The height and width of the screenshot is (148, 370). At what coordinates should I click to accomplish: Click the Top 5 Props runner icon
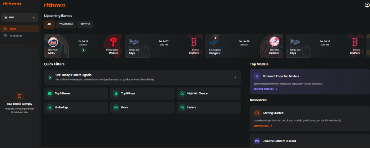[116, 93]
